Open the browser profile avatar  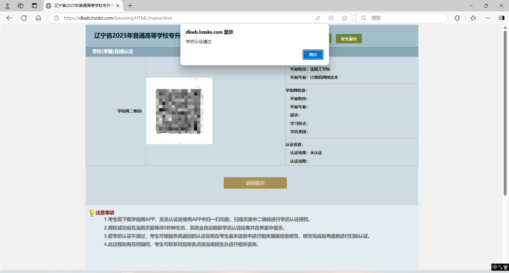click(x=7, y=6)
